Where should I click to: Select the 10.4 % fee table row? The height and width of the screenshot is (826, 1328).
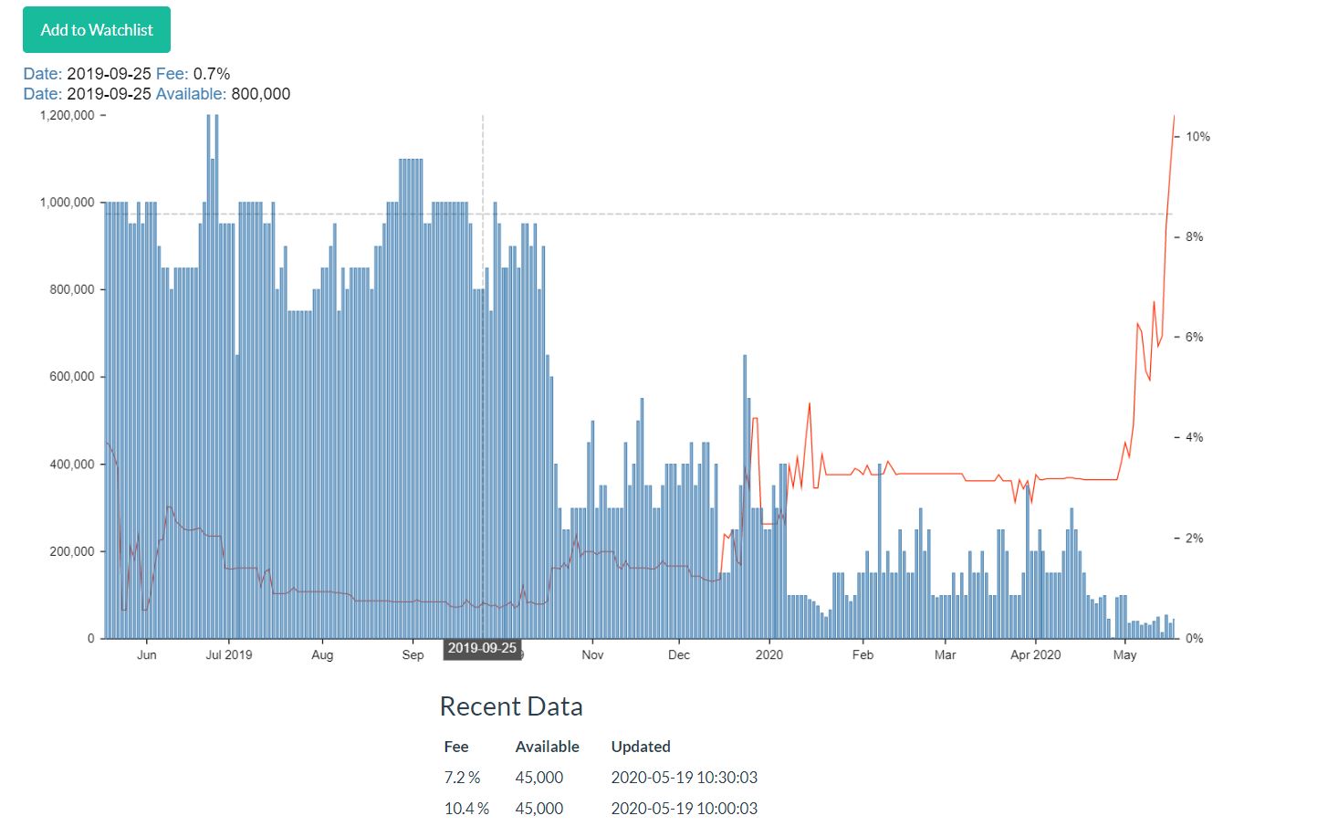466,808
